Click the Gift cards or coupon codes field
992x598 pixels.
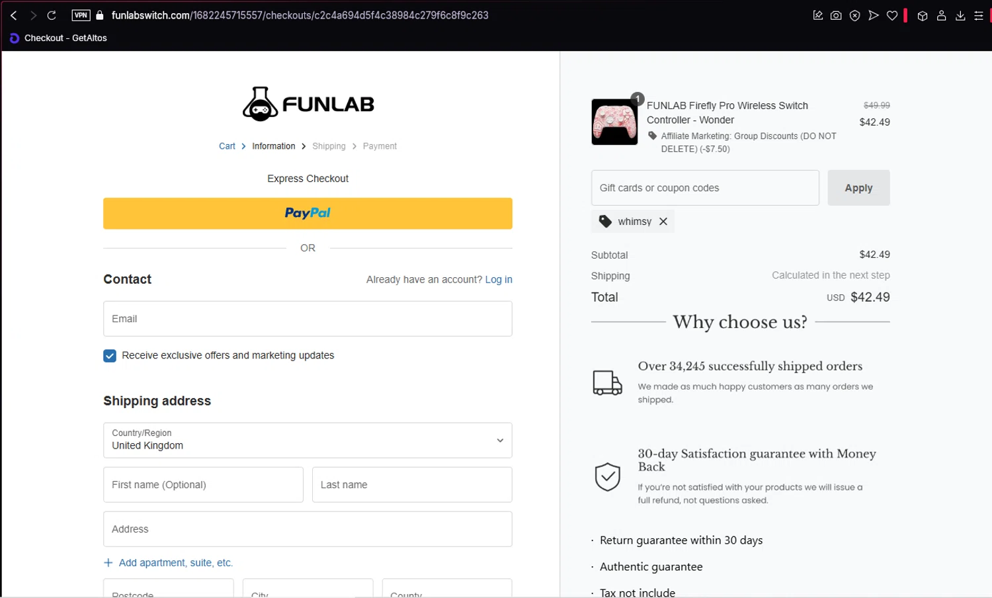pyautogui.click(x=705, y=188)
